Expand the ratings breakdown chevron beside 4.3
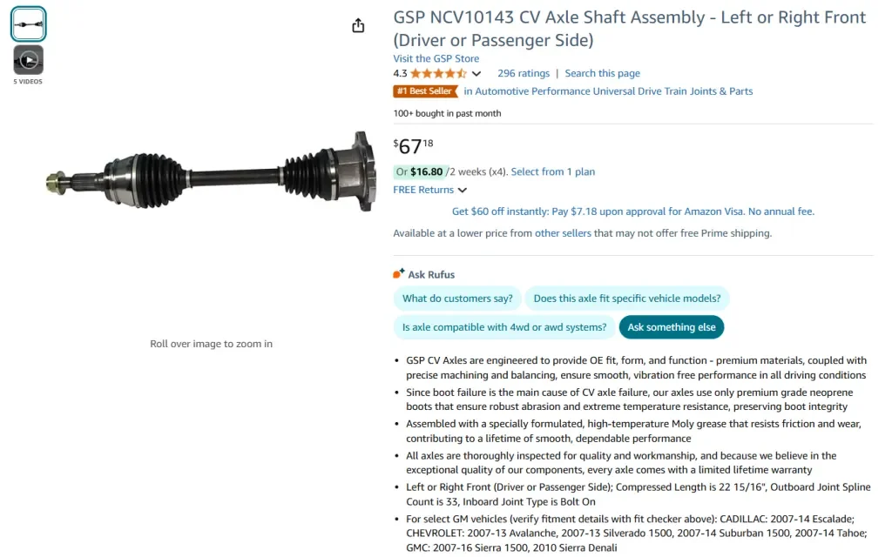892x557 pixels. tap(476, 73)
